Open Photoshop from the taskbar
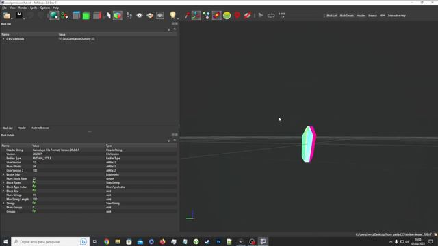This screenshot has height=246, width=438. [x=218, y=241]
